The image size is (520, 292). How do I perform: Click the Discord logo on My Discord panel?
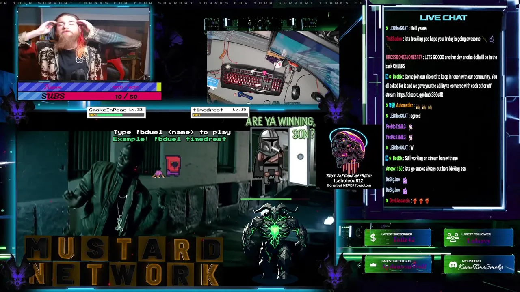(x=453, y=265)
